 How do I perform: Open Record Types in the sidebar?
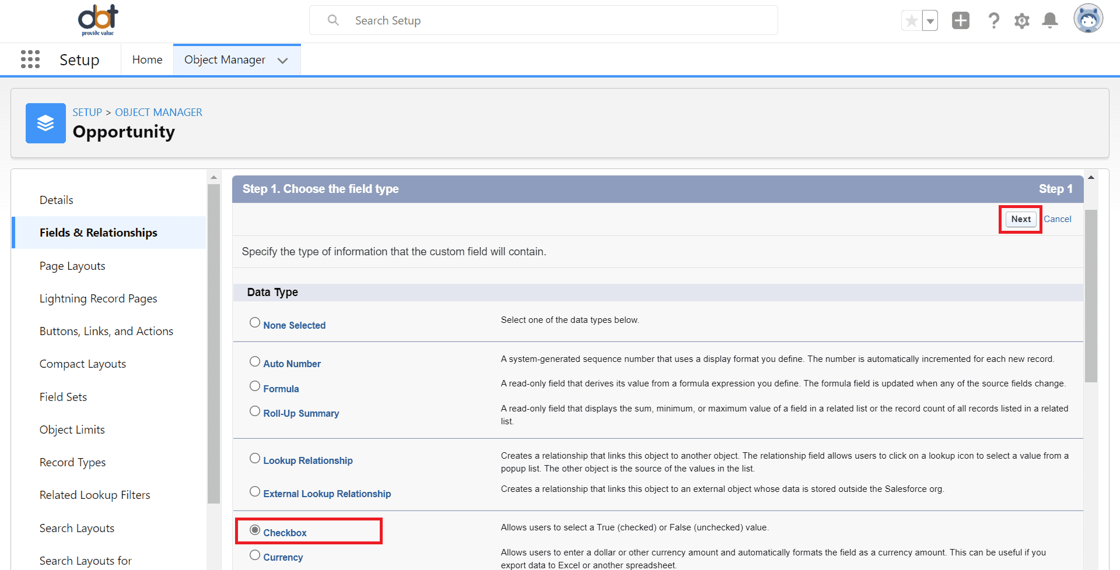(72, 462)
